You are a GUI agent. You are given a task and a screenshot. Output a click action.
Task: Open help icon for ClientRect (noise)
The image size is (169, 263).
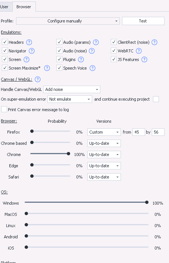[154, 42]
